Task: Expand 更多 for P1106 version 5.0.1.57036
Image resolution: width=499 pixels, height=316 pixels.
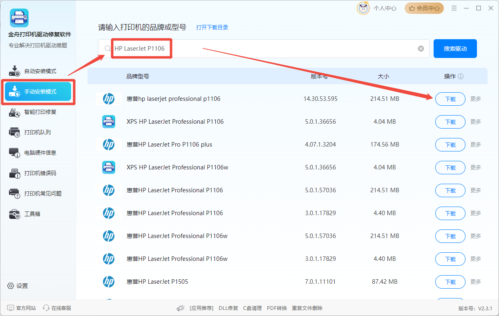Action: point(476,190)
